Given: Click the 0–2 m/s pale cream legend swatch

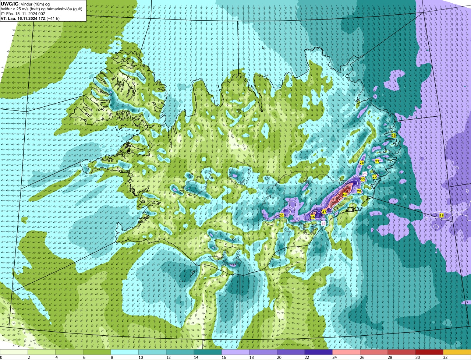Looking at the screenshot, I should point(14,352).
